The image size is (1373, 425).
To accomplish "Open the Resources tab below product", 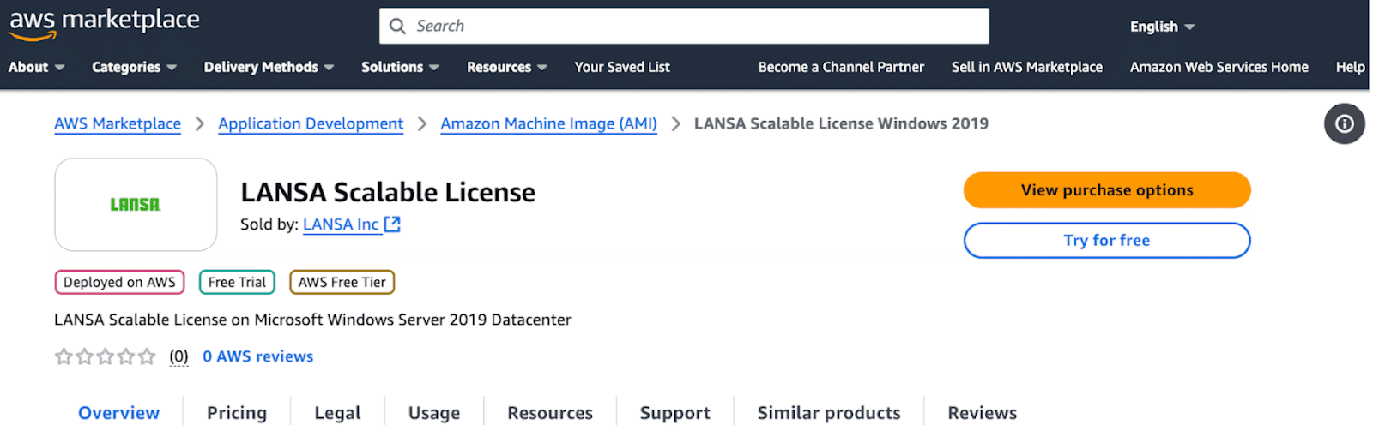I will [550, 412].
